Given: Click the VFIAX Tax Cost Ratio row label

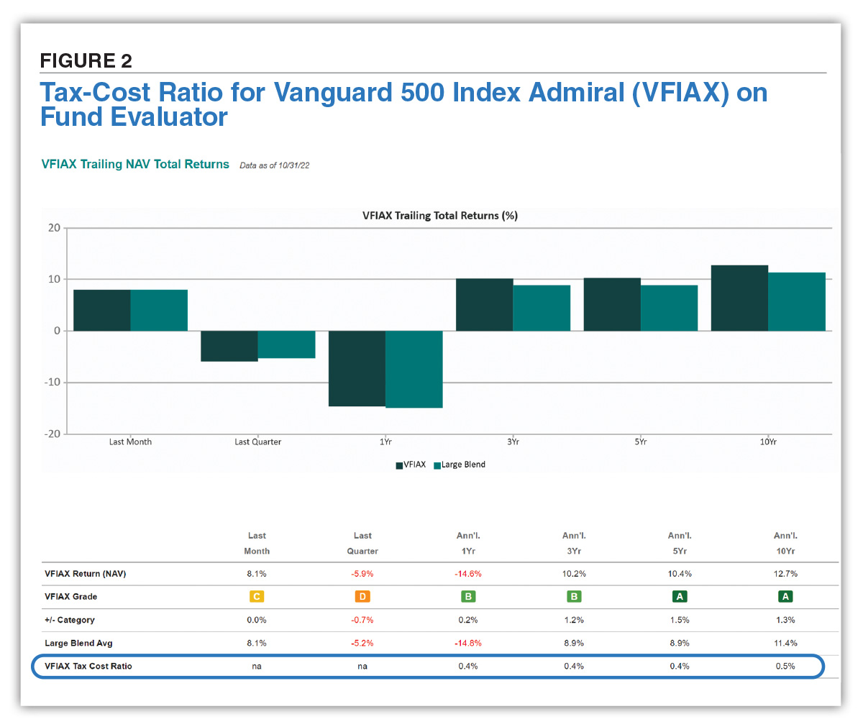Looking at the screenshot, I should coord(88,667).
